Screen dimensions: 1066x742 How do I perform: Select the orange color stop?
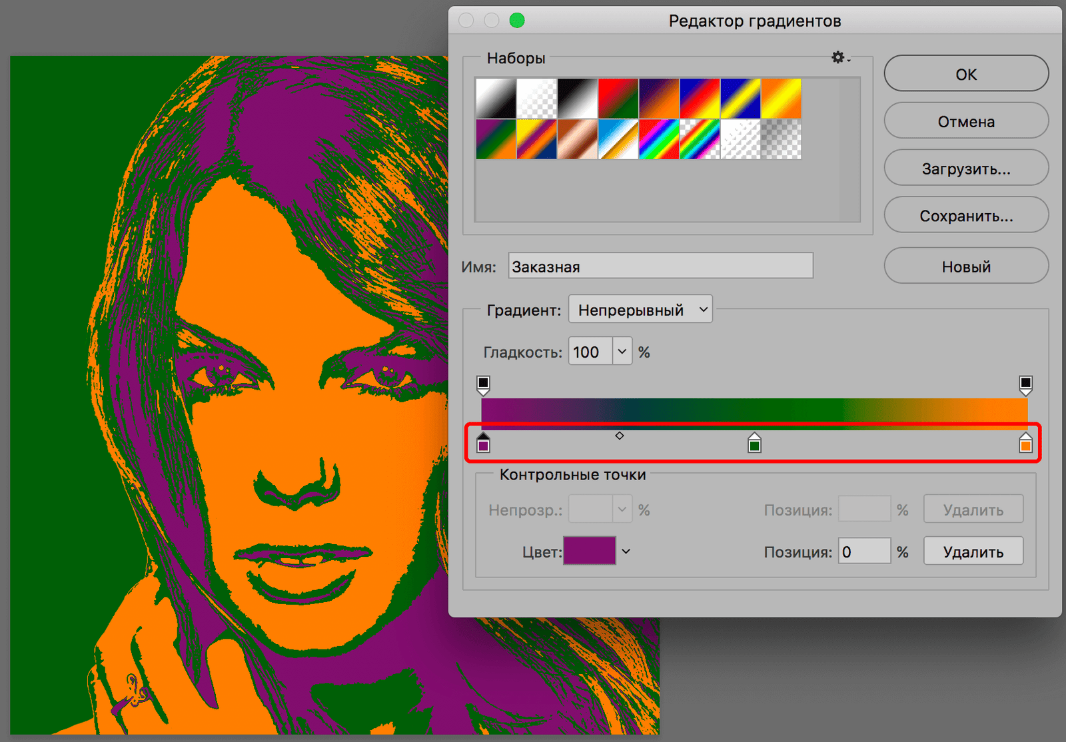pyautogui.click(x=1025, y=444)
